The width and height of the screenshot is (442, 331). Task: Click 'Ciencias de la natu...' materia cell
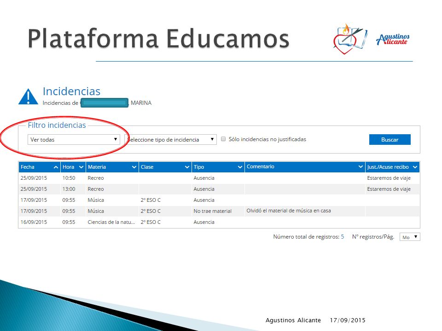[x=111, y=222]
